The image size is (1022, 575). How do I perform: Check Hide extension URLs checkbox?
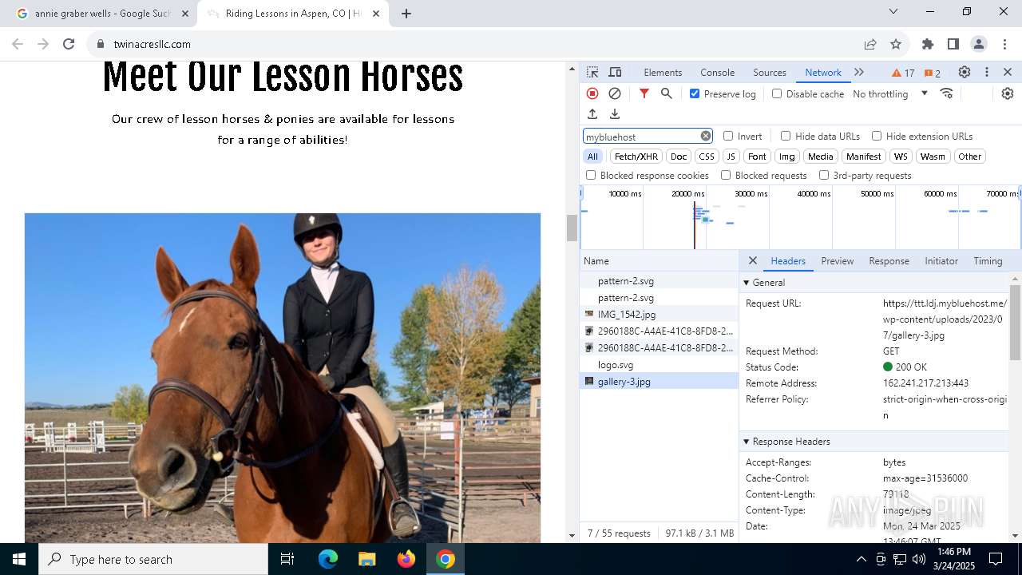click(x=877, y=136)
